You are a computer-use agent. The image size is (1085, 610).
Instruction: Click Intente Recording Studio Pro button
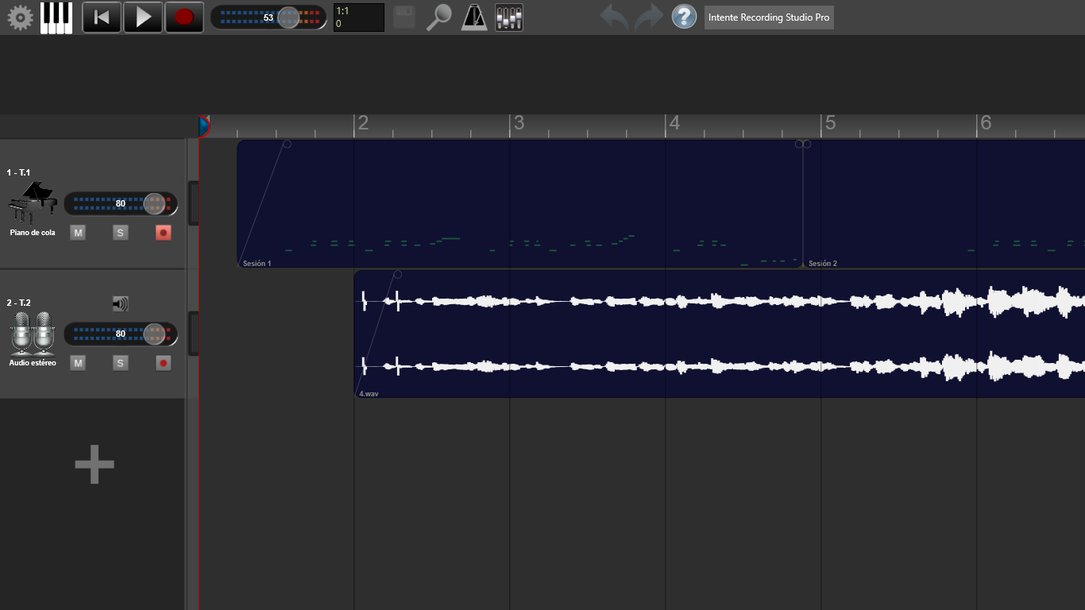tap(769, 17)
